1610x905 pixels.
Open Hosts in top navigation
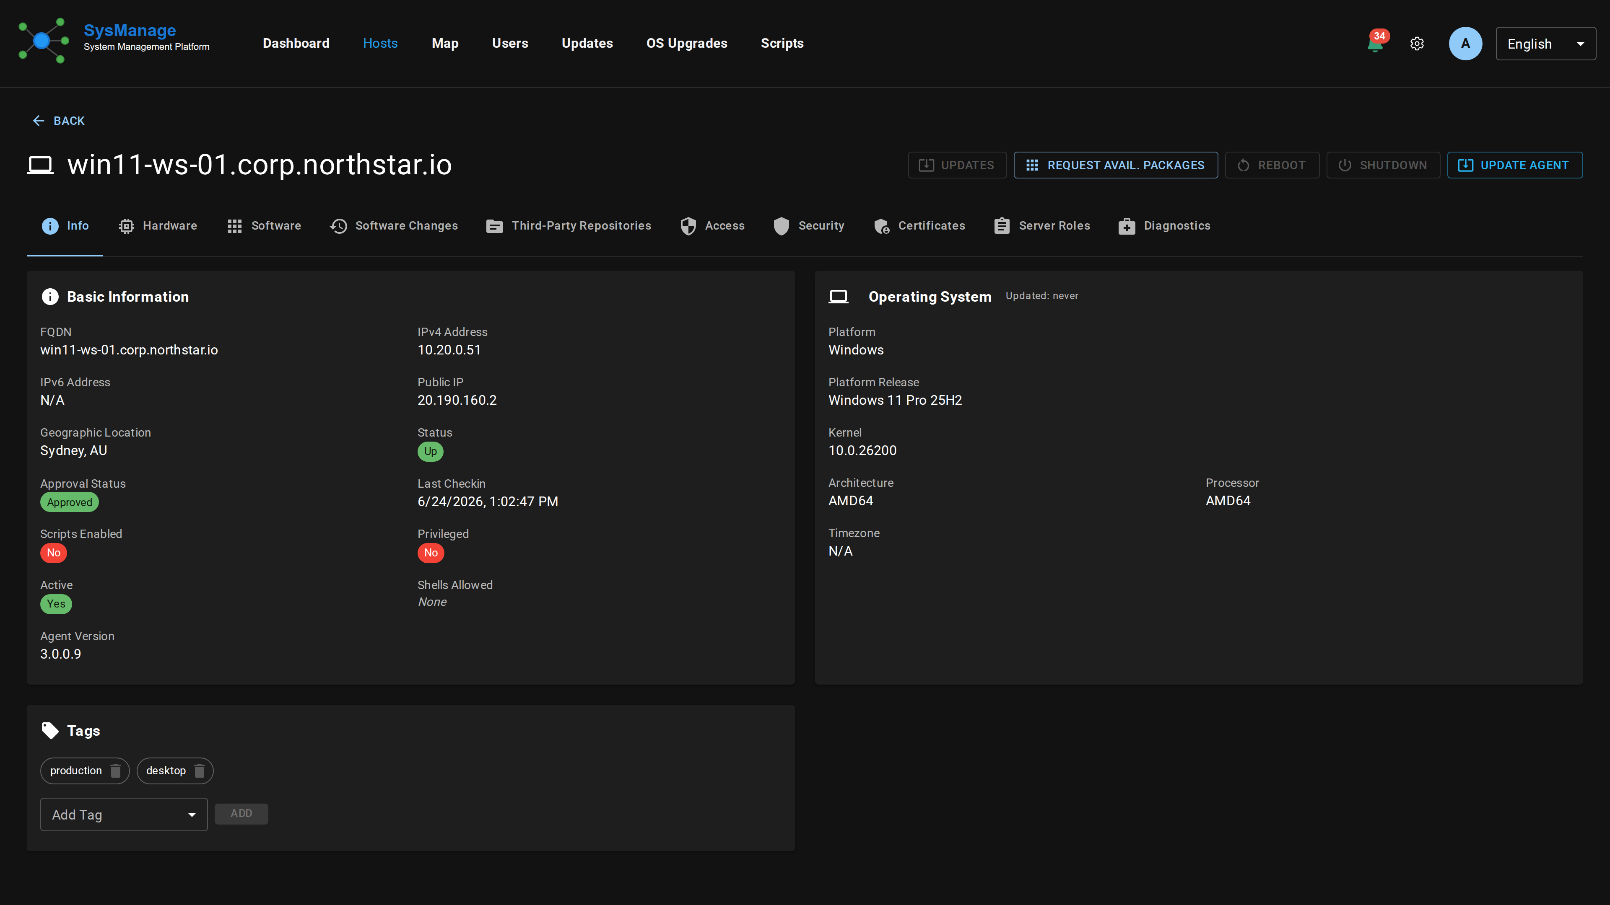380,43
